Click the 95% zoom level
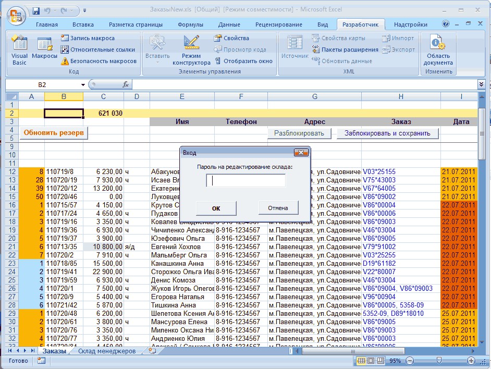Viewport: 491px width, 369px height. pos(395,361)
